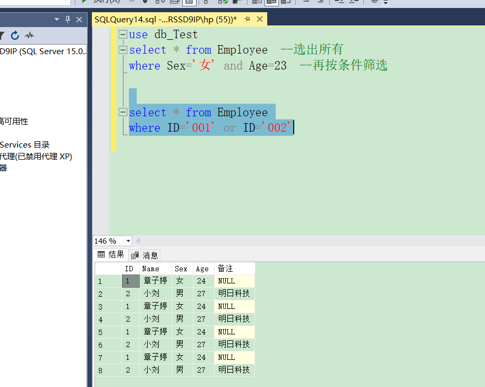Collapse the first select statement block
Image resolution: width=485 pixels, height=387 pixels.
(x=123, y=50)
